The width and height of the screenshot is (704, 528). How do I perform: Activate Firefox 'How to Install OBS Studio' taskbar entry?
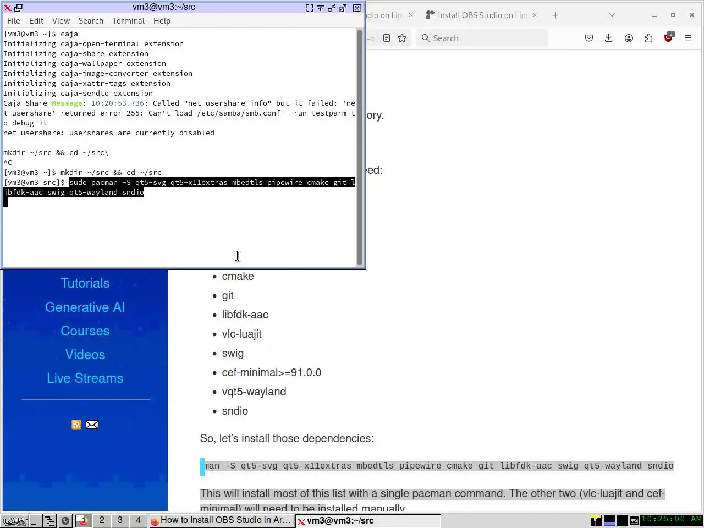(221, 520)
